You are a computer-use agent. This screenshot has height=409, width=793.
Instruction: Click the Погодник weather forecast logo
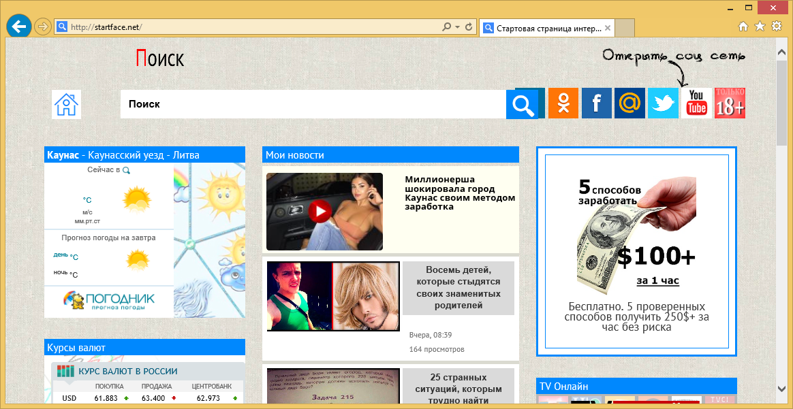pyautogui.click(x=109, y=299)
